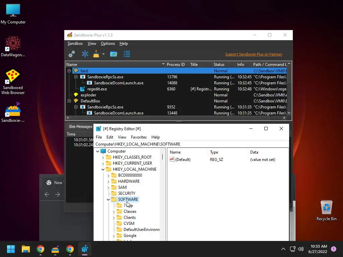Open Sandboxie global settings gear icon

tap(72, 54)
